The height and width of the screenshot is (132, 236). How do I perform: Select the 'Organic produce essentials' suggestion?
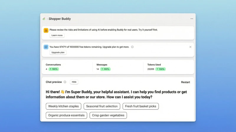66,115
